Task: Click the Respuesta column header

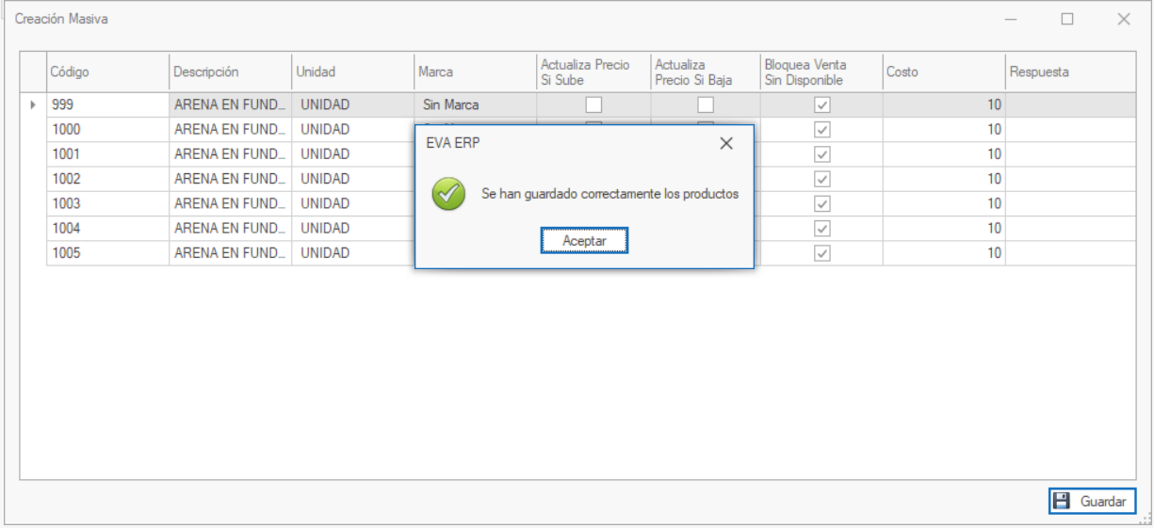Action: click(1069, 72)
